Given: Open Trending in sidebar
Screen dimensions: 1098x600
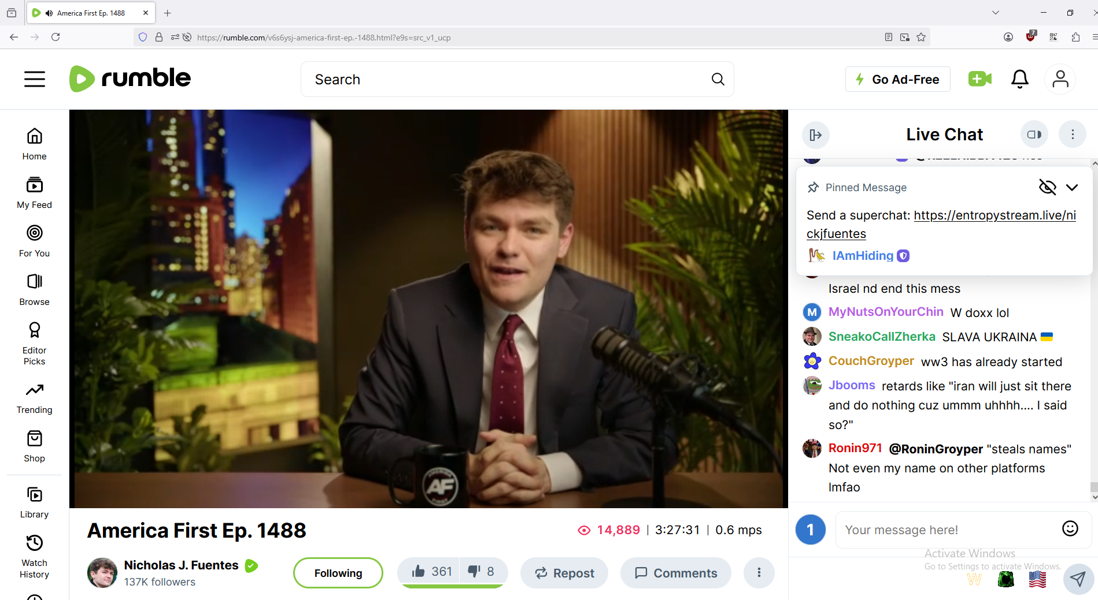Looking at the screenshot, I should click(35, 398).
